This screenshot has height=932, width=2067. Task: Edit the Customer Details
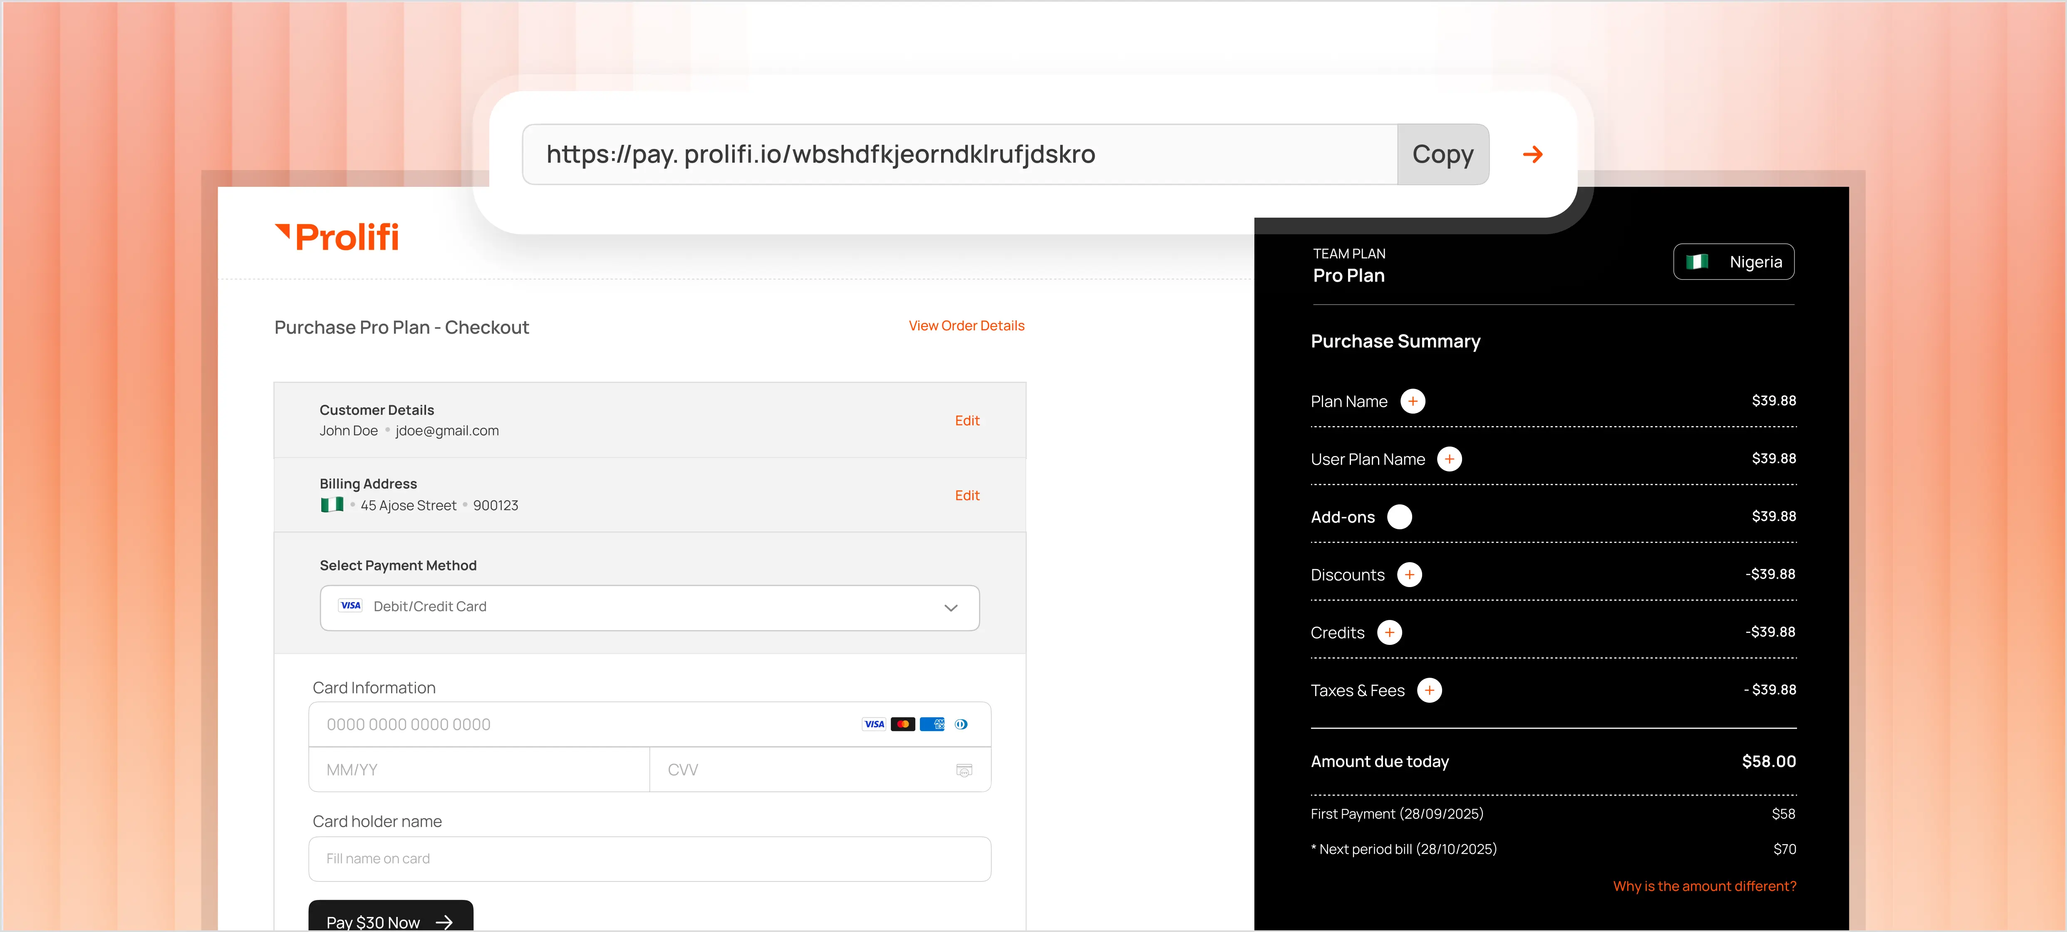point(967,420)
